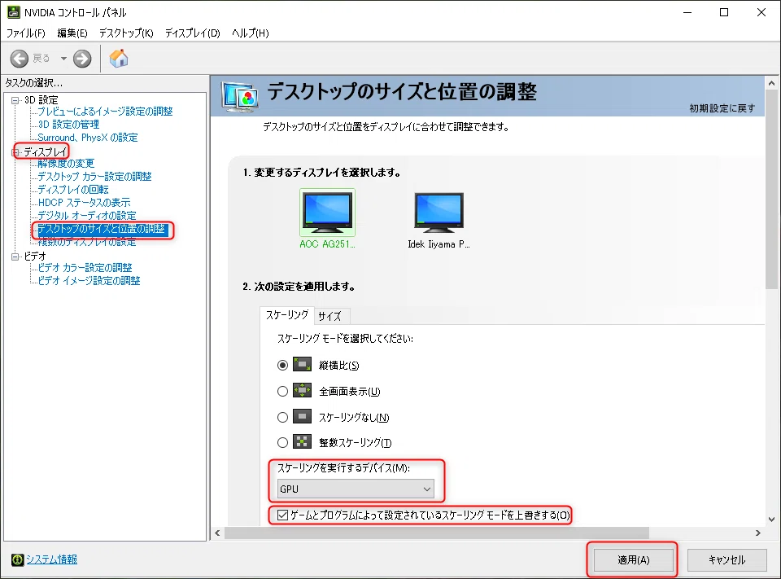The image size is (781, 579).
Task: Toggle the override scaling mode checkbox
Action: pos(282,515)
